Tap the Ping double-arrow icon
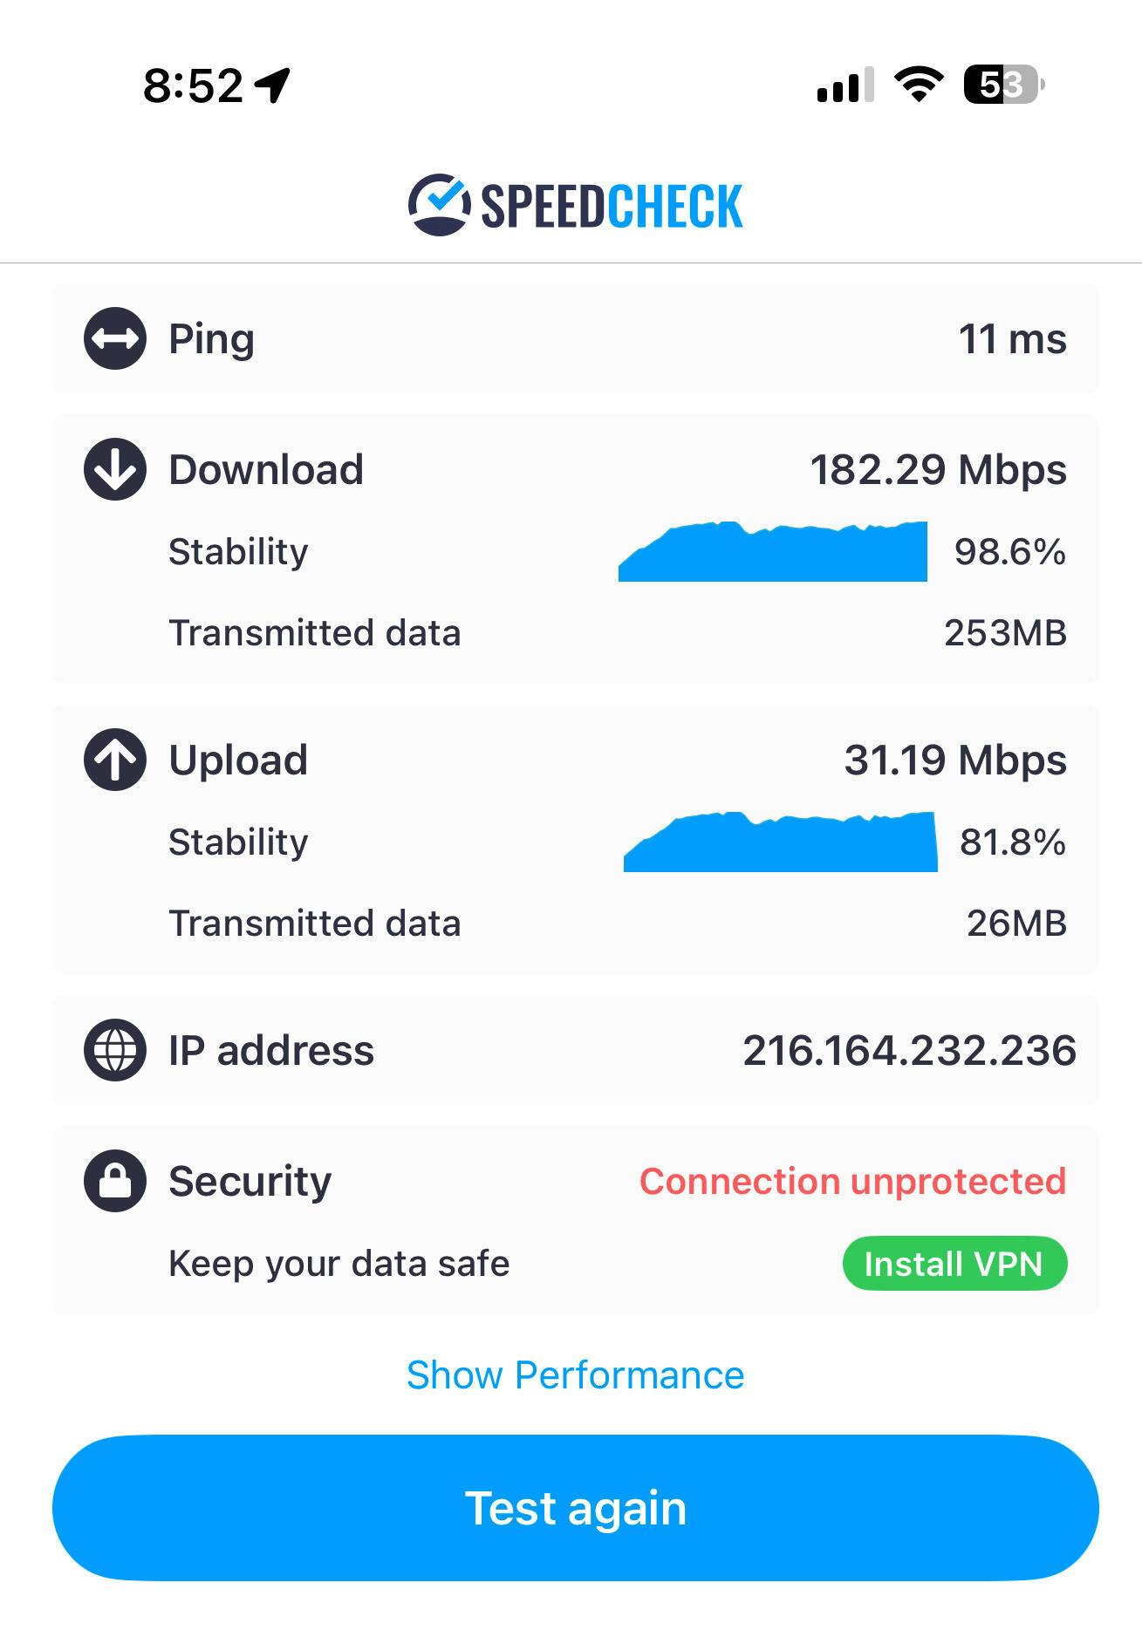1142x1630 pixels. (x=115, y=338)
